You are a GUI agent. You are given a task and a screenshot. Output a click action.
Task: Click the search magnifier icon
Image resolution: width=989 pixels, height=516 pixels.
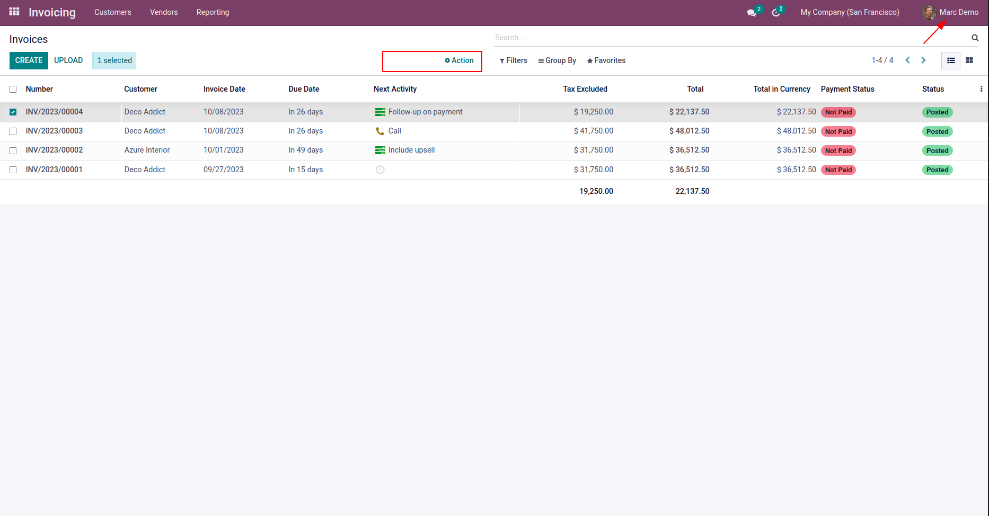(x=975, y=38)
